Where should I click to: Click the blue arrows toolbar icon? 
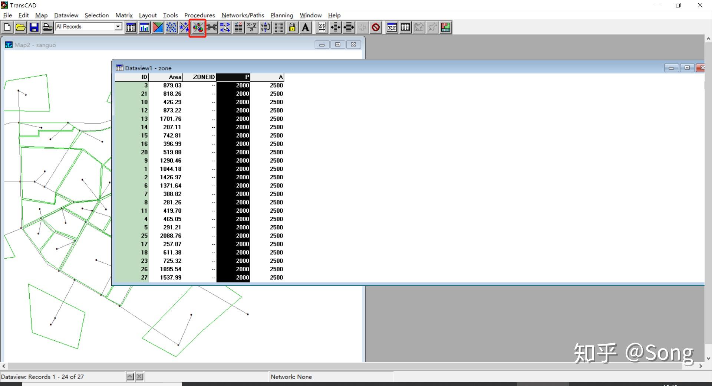point(225,27)
